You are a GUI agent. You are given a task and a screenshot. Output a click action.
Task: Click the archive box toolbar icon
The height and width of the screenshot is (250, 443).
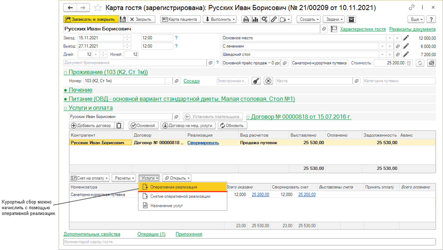click(351, 19)
